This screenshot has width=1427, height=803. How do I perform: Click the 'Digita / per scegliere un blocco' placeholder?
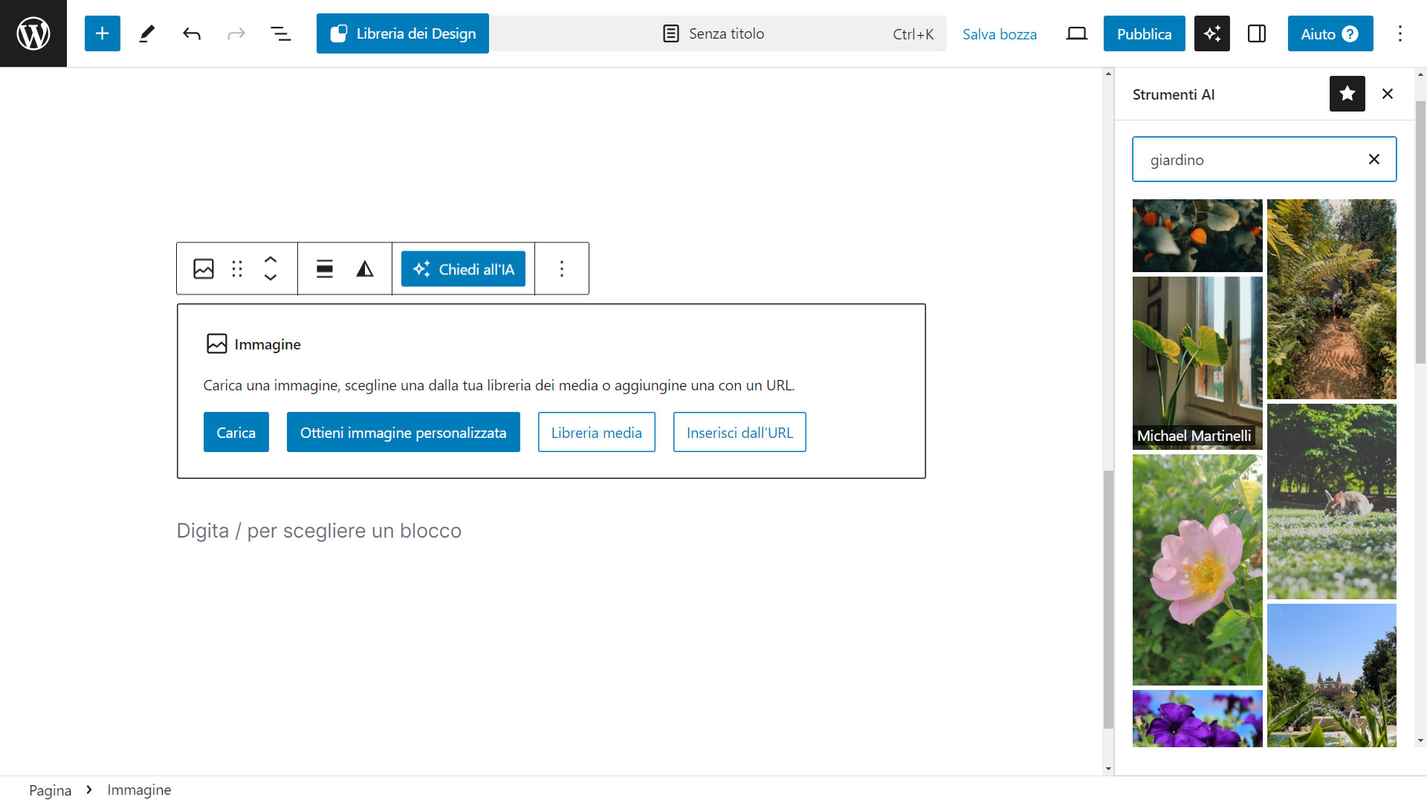point(319,531)
